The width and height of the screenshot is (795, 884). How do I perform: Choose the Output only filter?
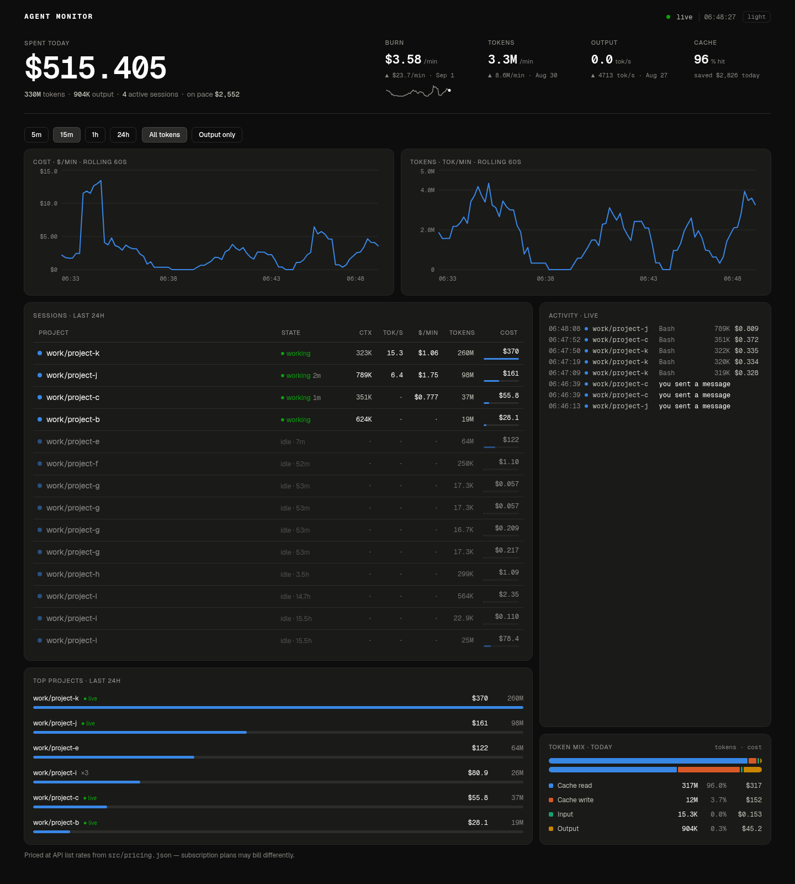coord(217,135)
